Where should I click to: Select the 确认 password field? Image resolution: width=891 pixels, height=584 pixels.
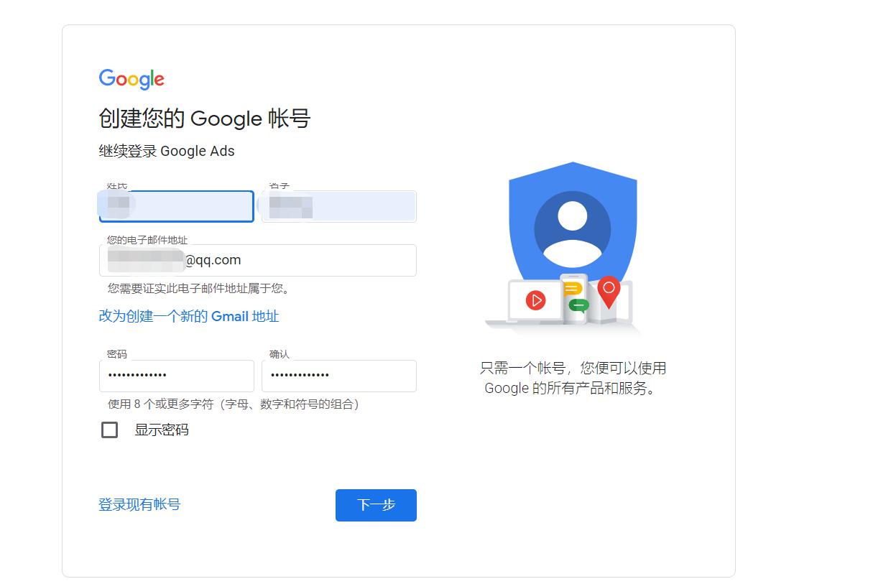(339, 376)
